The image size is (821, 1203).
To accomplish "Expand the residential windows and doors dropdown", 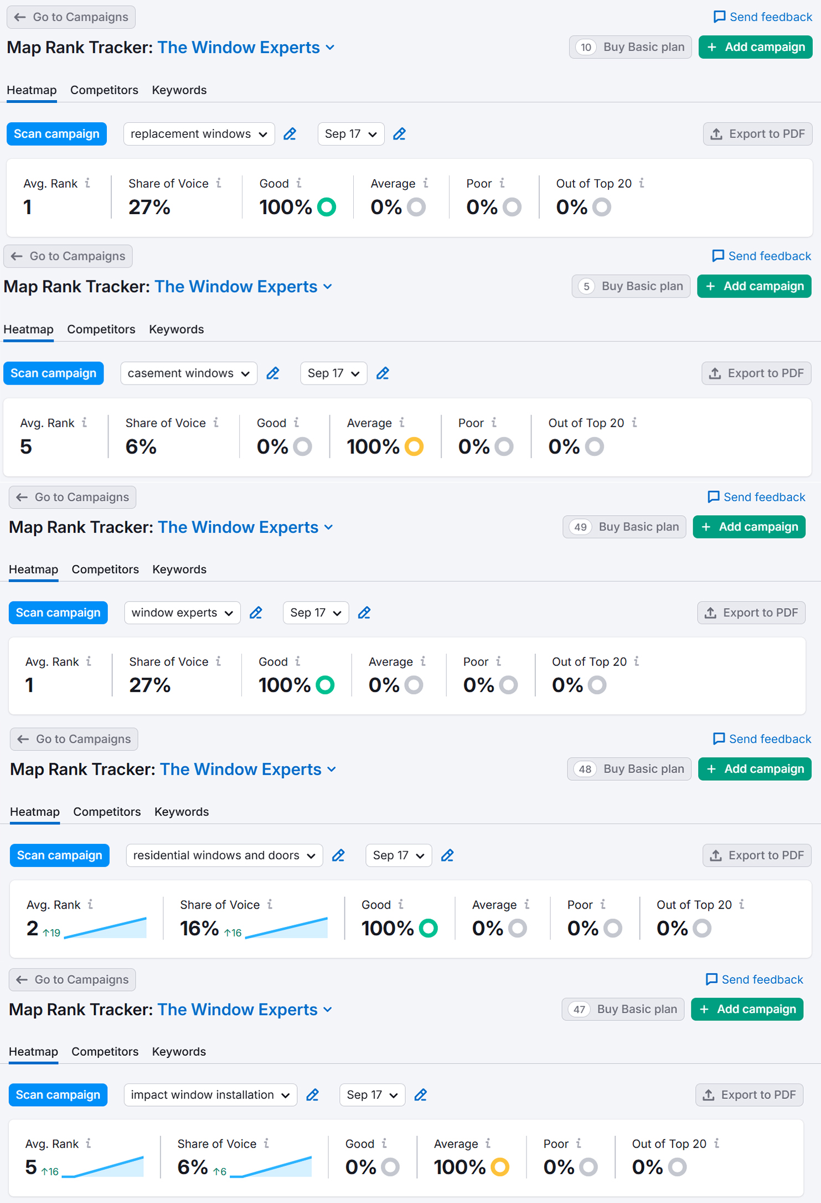I will [x=224, y=855].
